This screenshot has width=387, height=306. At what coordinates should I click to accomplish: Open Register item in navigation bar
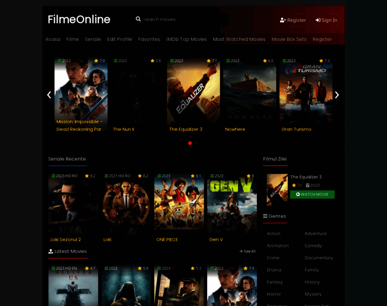[322, 39]
